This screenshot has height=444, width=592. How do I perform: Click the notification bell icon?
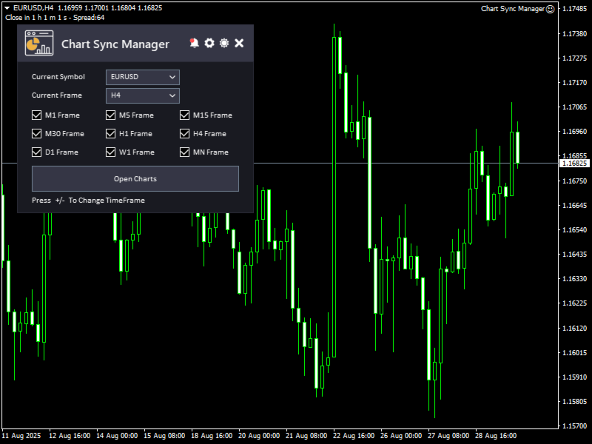click(x=194, y=43)
